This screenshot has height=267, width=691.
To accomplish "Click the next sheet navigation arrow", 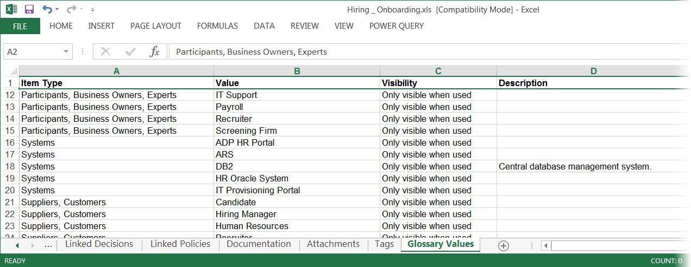I will pos(32,245).
